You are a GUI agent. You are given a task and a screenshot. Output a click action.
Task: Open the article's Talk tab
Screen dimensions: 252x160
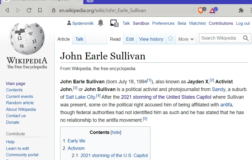[79, 39]
